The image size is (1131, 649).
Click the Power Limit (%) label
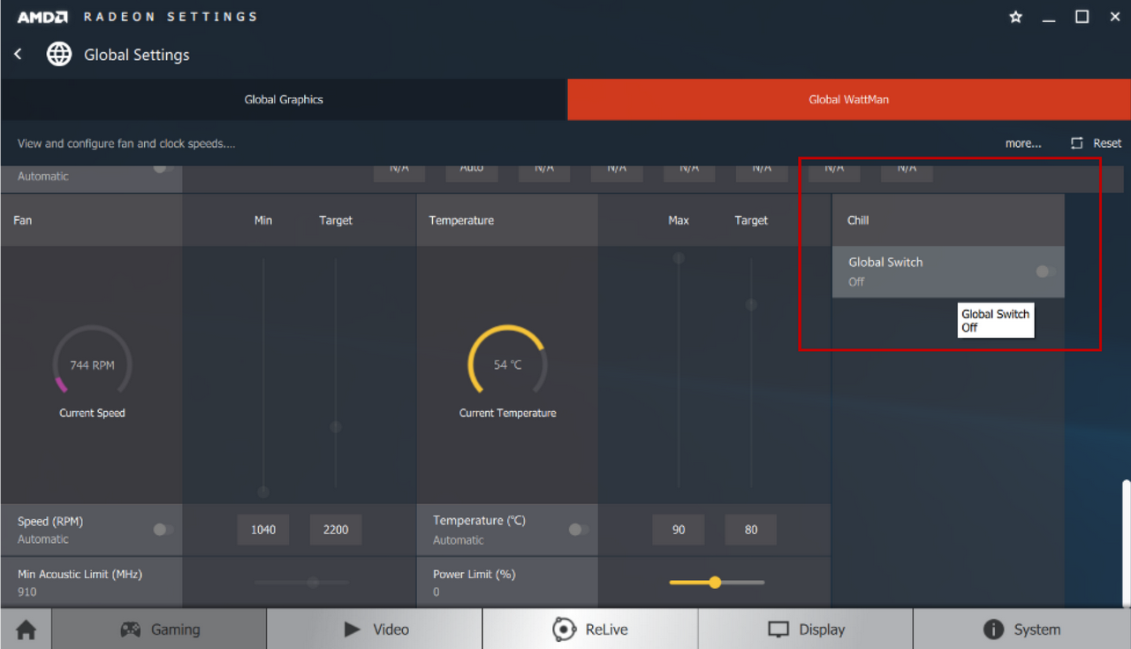[474, 574]
